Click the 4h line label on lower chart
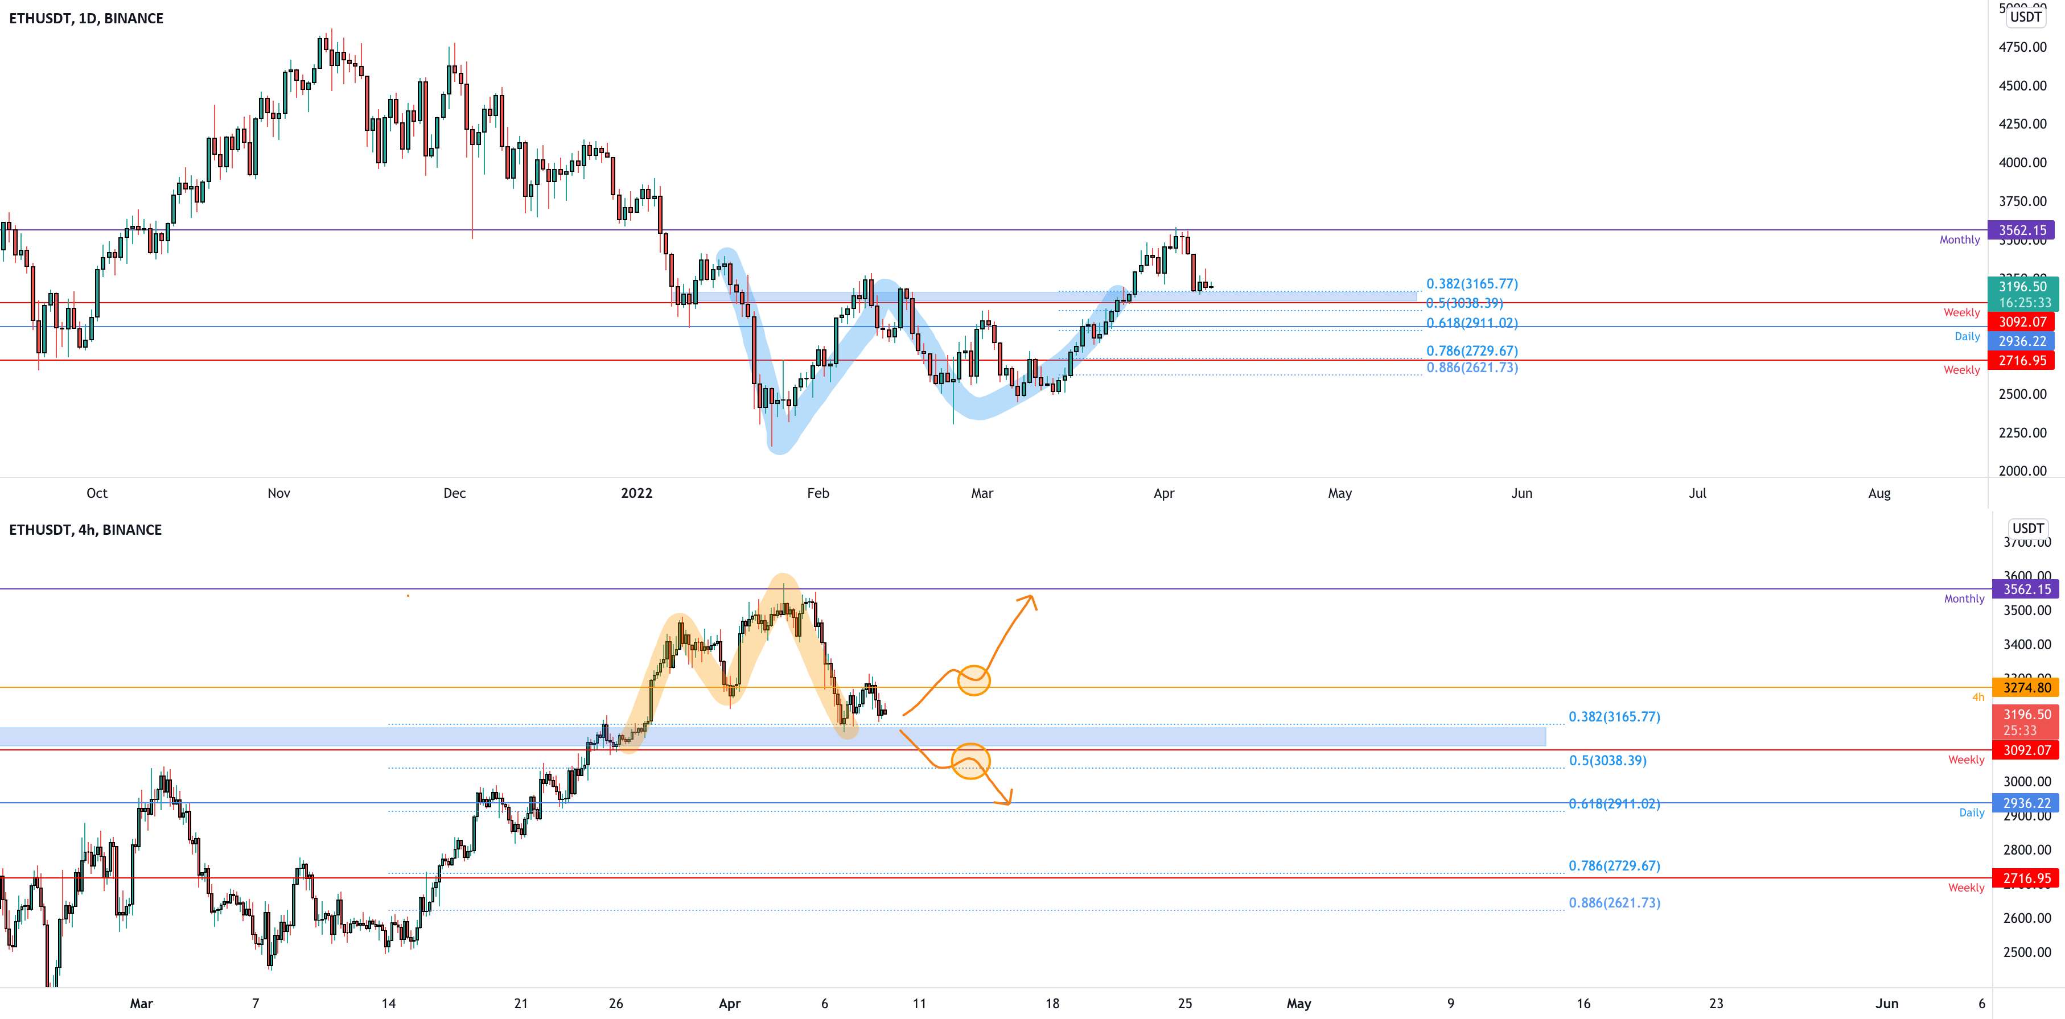The image size is (2065, 1019). [x=1977, y=697]
